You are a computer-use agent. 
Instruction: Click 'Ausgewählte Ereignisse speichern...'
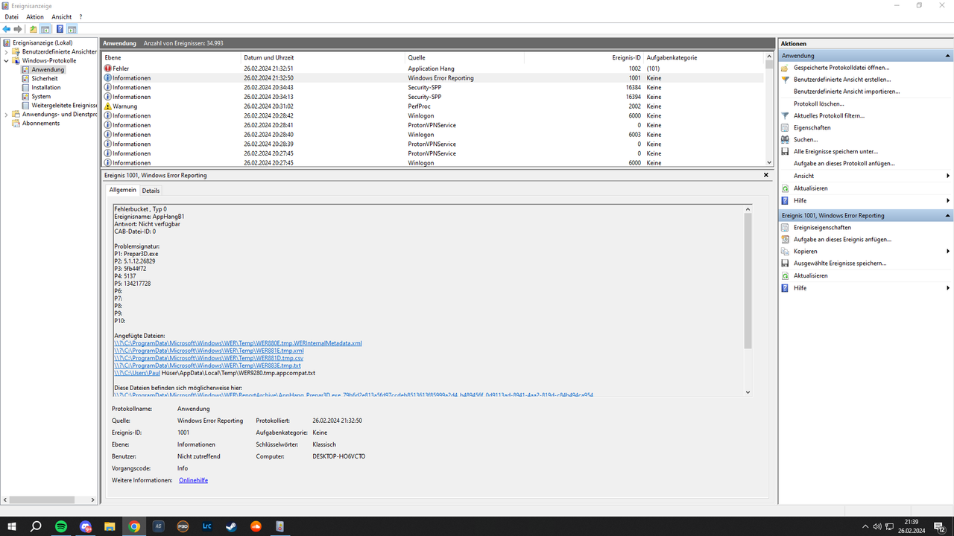(840, 264)
